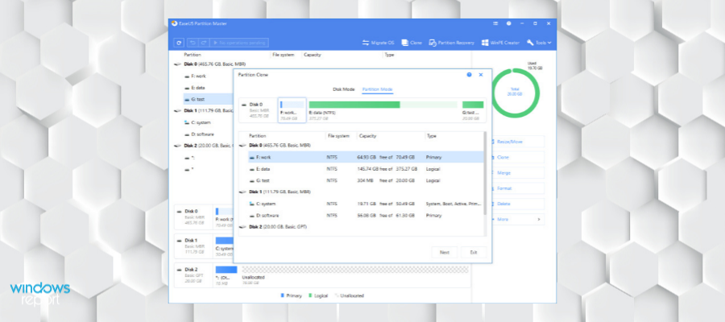
Task: Close the Partition Clone dialog
Action: click(481, 74)
